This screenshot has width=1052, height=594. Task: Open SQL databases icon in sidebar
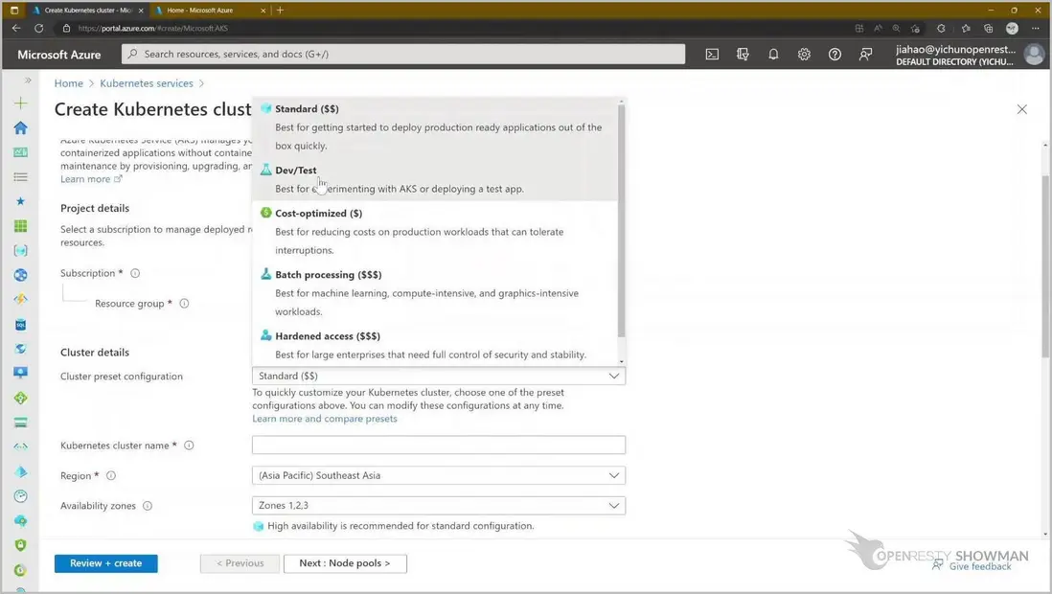coord(21,324)
